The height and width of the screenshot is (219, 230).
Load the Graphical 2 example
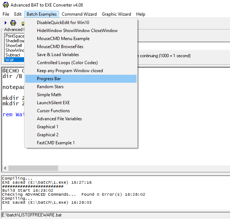81,135
